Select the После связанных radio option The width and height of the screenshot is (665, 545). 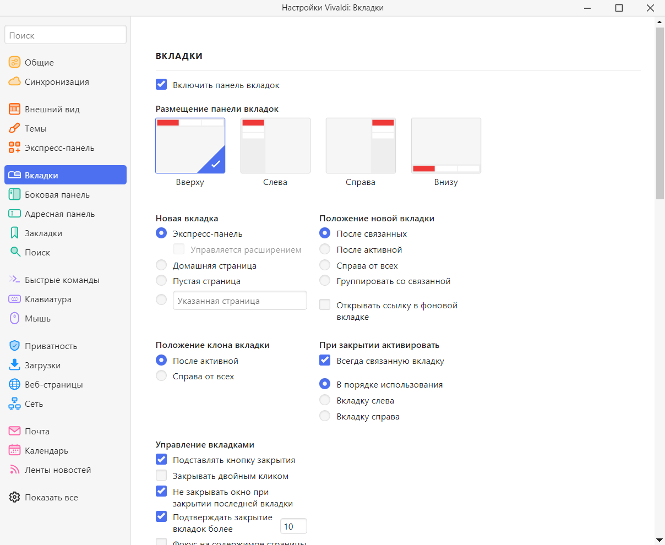point(325,233)
